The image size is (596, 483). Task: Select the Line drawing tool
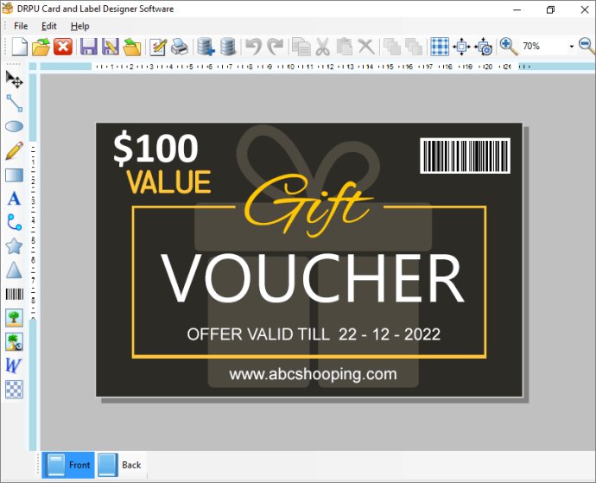(14, 103)
